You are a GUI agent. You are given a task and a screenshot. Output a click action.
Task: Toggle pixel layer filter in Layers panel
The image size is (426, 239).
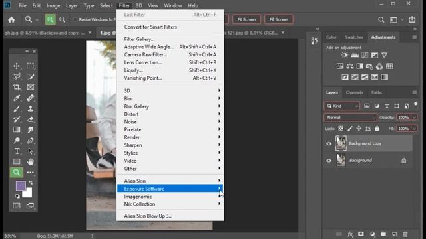point(367,106)
